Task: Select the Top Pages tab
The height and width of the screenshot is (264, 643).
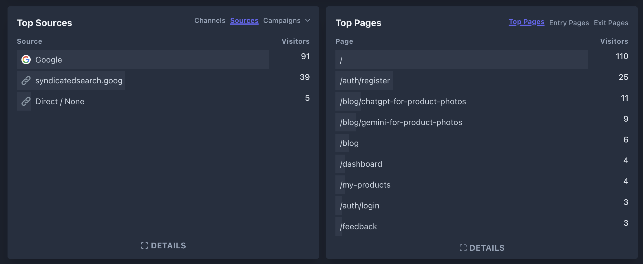Action: pos(526,22)
